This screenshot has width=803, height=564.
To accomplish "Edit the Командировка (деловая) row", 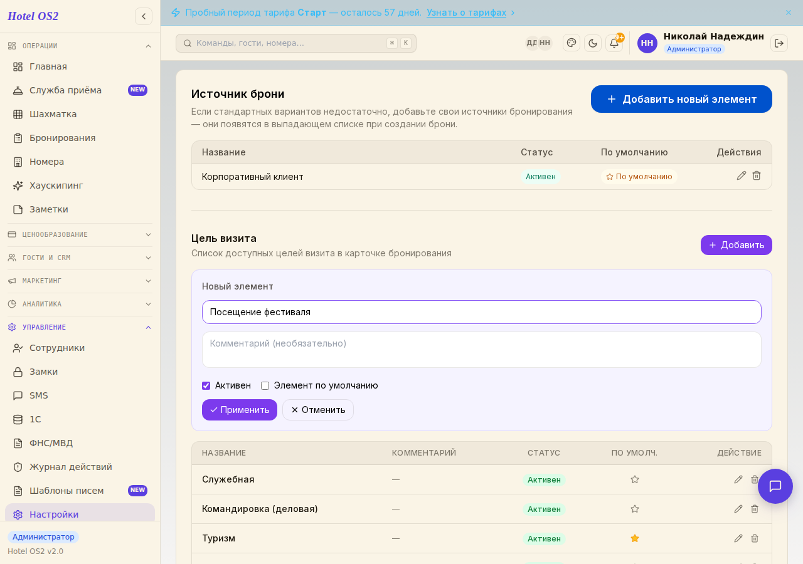I will (x=738, y=509).
